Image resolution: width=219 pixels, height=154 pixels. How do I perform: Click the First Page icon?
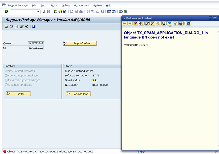(x=88, y=11)
